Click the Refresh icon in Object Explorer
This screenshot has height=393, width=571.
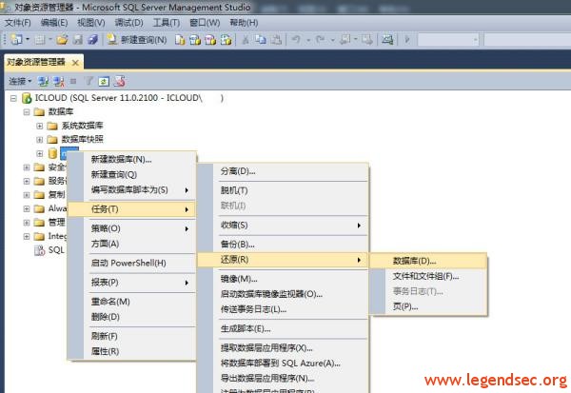click(104, 81)
